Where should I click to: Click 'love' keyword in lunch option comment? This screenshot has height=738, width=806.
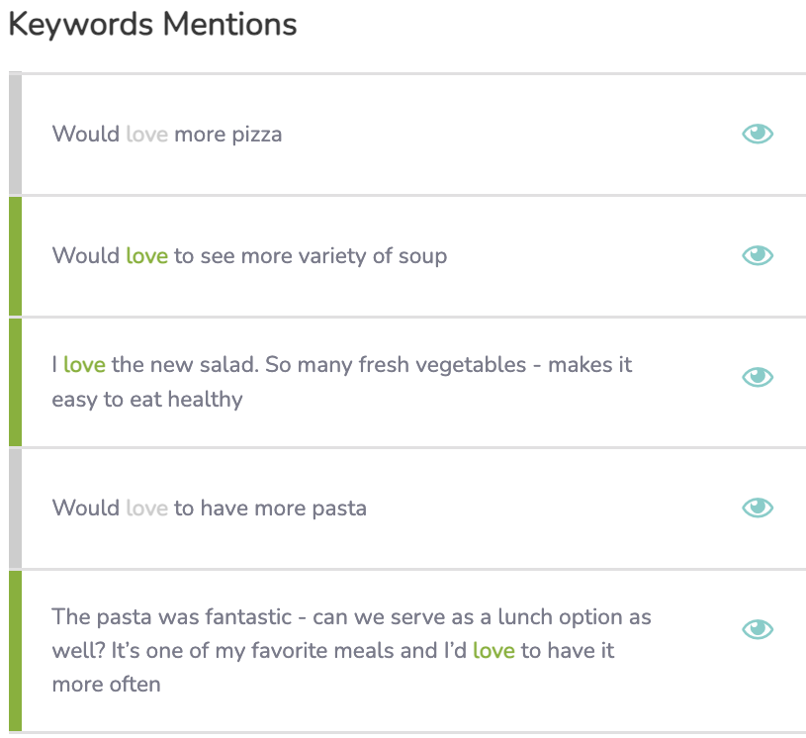point(493,651)
